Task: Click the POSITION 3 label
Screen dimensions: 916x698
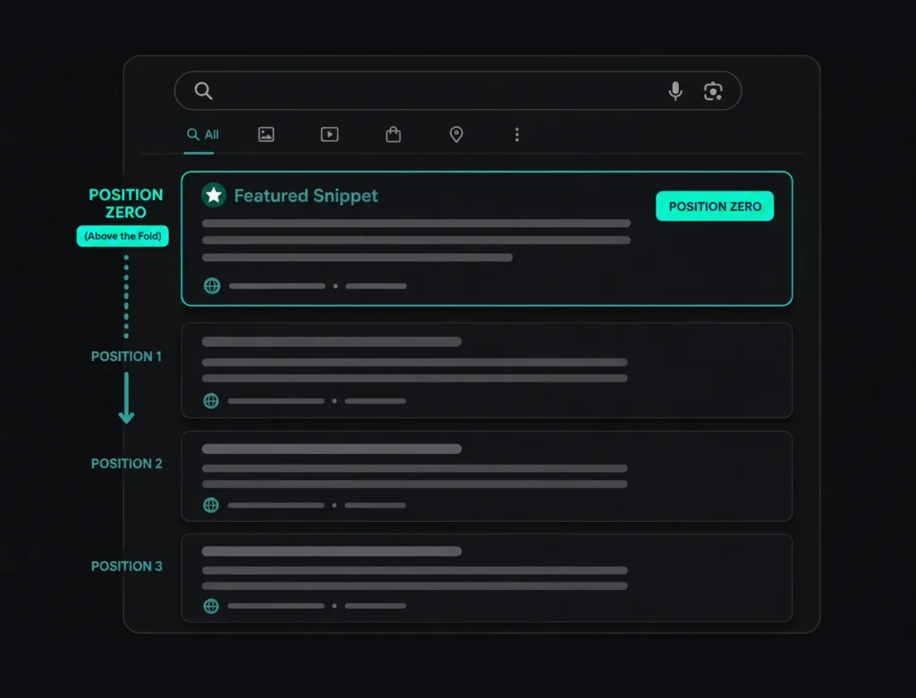Action: point(127,566)
